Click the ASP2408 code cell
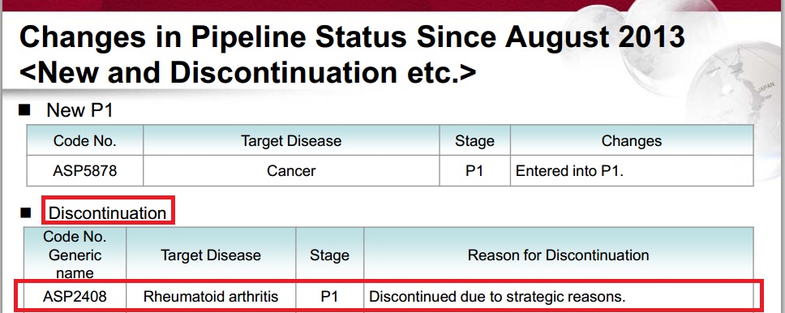The image size is (785, 313). pyautogui.click(x=75, y=297)
